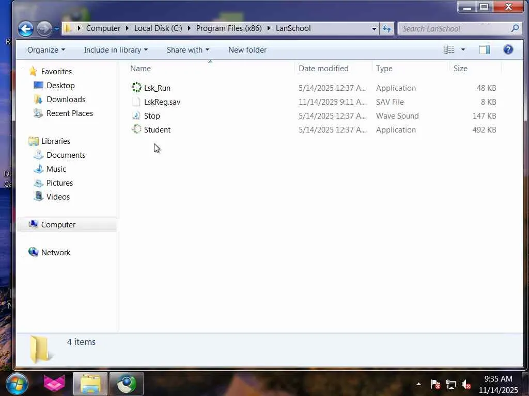Click New folder button
The height and width of the screenshot is (396, 529).
click(x=247, y=50)
